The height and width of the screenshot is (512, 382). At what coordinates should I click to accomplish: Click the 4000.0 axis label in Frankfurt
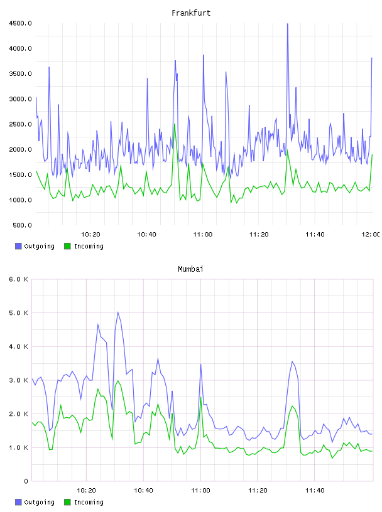[x=20, y=49]
